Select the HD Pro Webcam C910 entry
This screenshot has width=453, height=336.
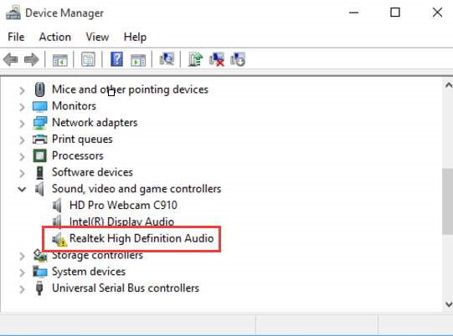click(x=123, y=206)
